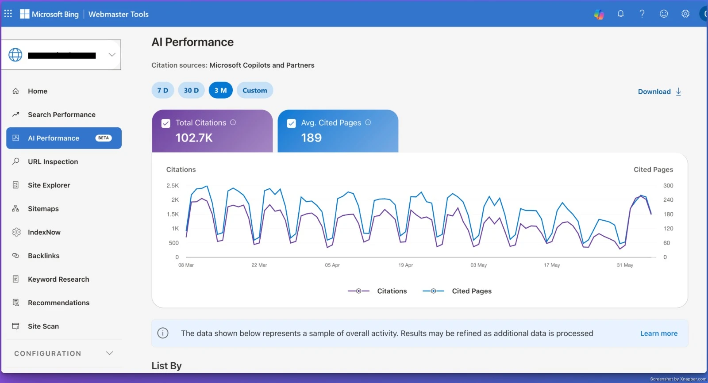708x383 pixels.
Task: Select the Custom date range option
Action: [x=255, y=90]
